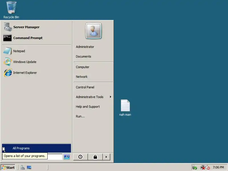Click the Show Desktop quick launch icon
This screenshot has height=171, width=228.
(29, 168)
